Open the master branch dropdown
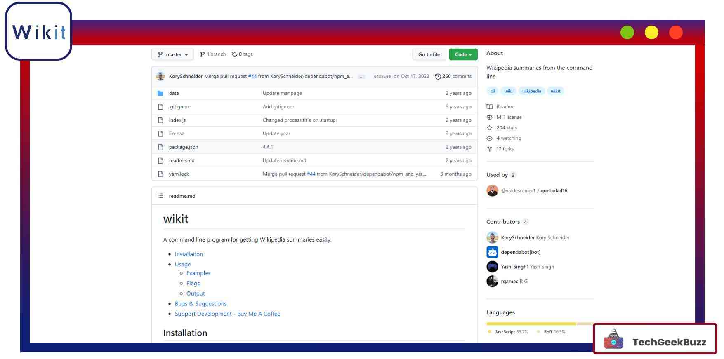Viewport: 724px width, 359px height. [x=172, y=54]
